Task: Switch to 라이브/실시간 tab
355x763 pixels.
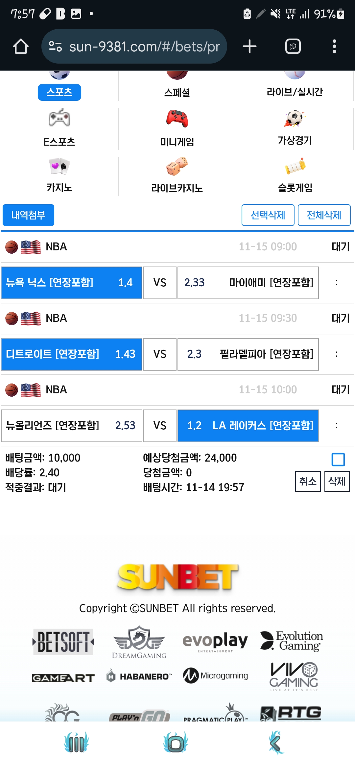Action: [x=295, y=92]
